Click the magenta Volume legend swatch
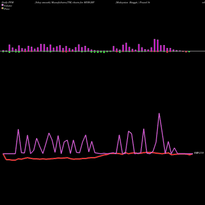The image size is (205, 205). [2, 5]
